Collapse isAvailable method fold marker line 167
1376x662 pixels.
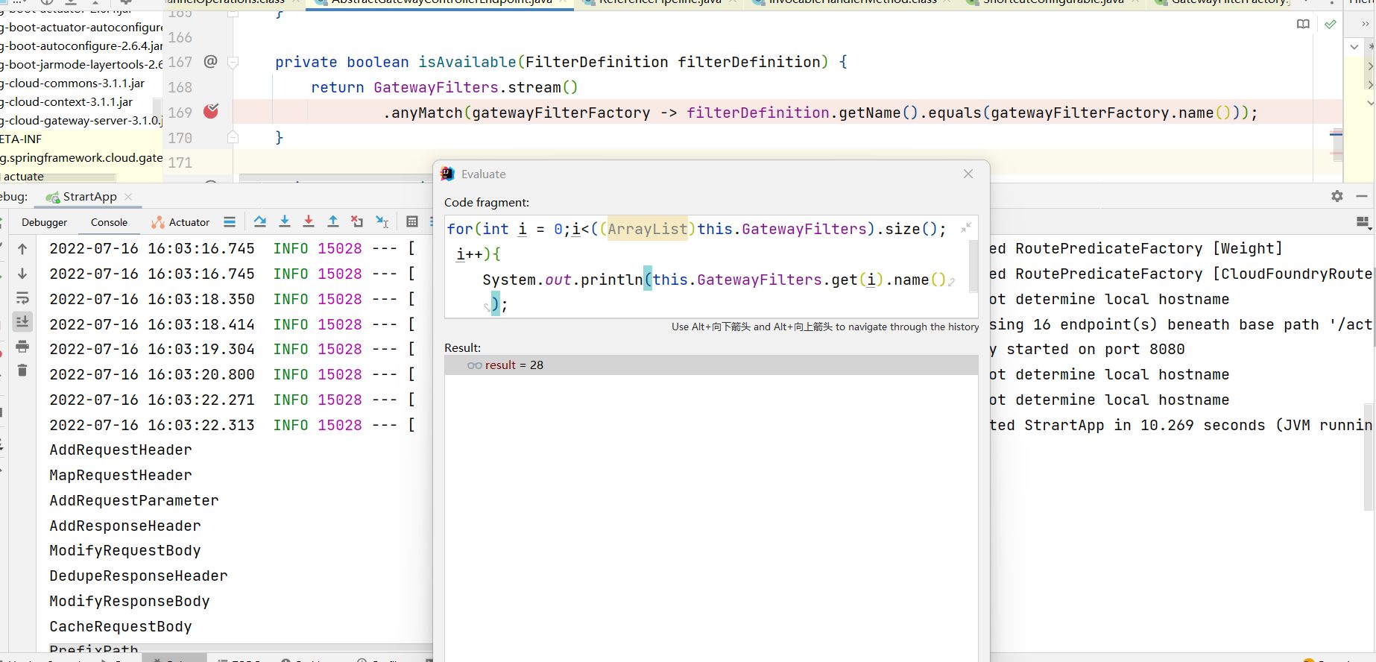tap(233, 63)
